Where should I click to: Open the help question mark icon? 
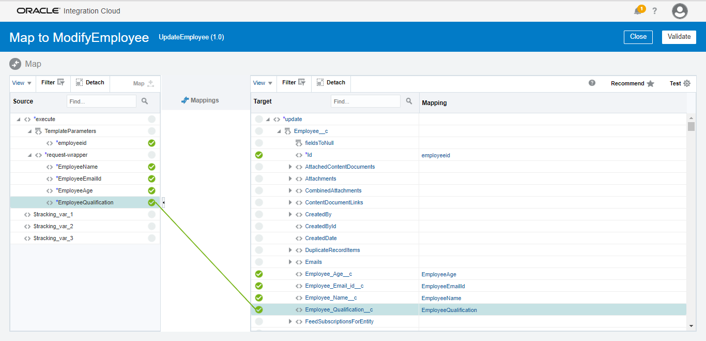pyautogui.click(x=654, y=11)
